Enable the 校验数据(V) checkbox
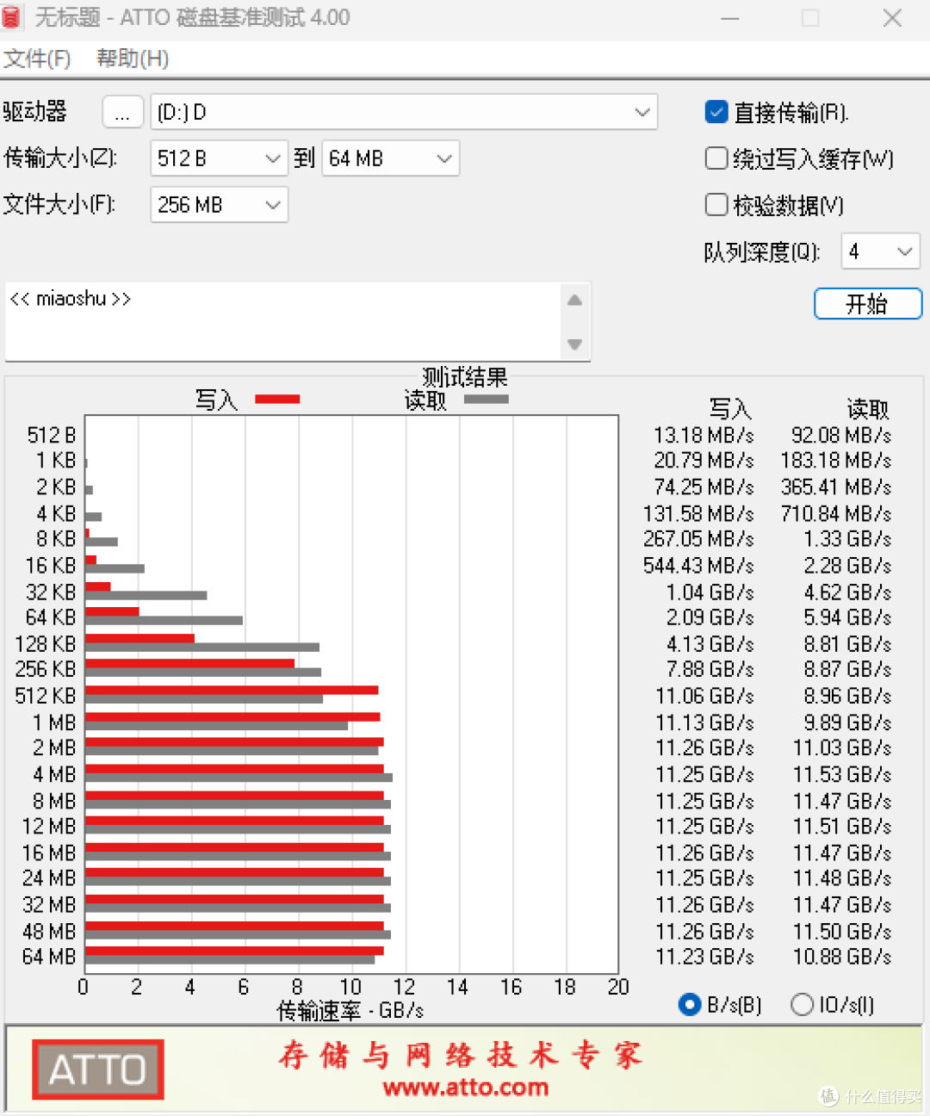The height and width of the screenshot is (1116, 930). (716, 205)
